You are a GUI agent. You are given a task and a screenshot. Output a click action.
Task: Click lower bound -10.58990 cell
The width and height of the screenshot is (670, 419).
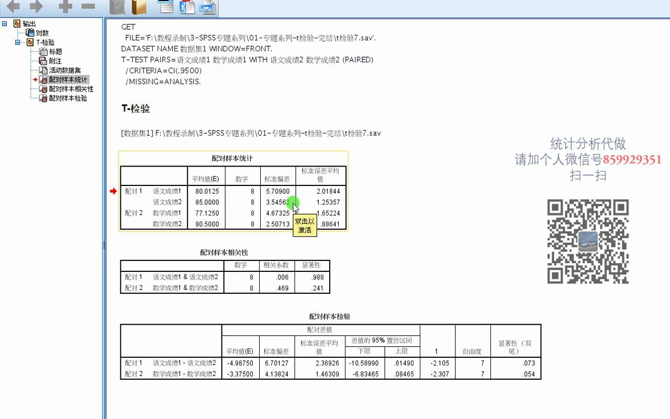(x=364, y=363)
